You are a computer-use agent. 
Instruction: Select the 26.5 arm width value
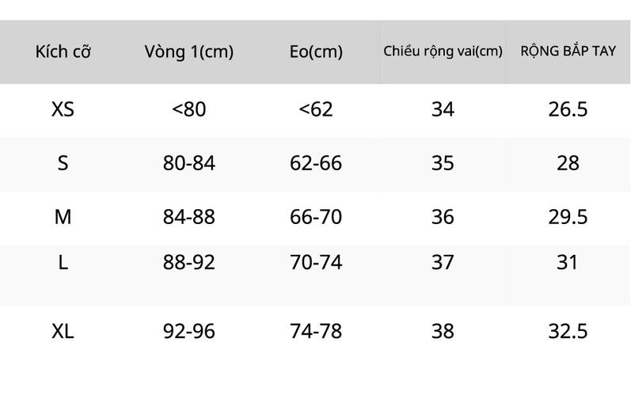568,109
